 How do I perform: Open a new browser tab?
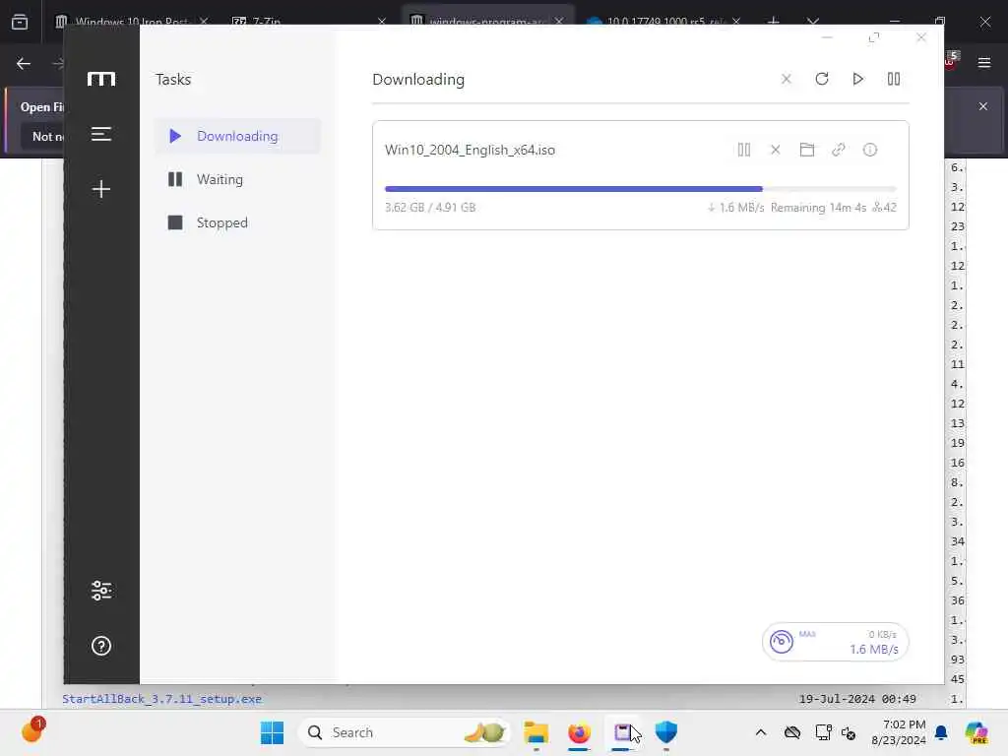pos(774,22)
